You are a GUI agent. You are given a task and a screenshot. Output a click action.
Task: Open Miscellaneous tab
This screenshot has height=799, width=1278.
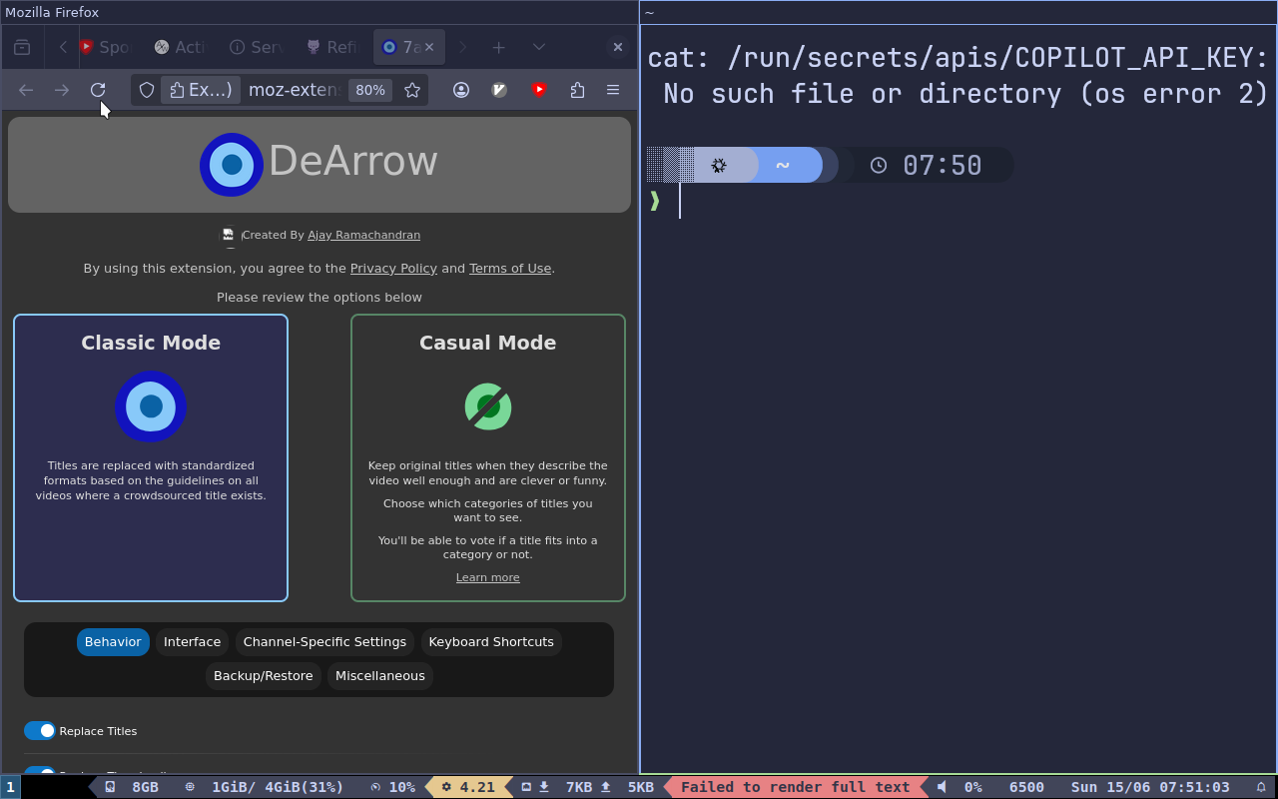point(380,676)
